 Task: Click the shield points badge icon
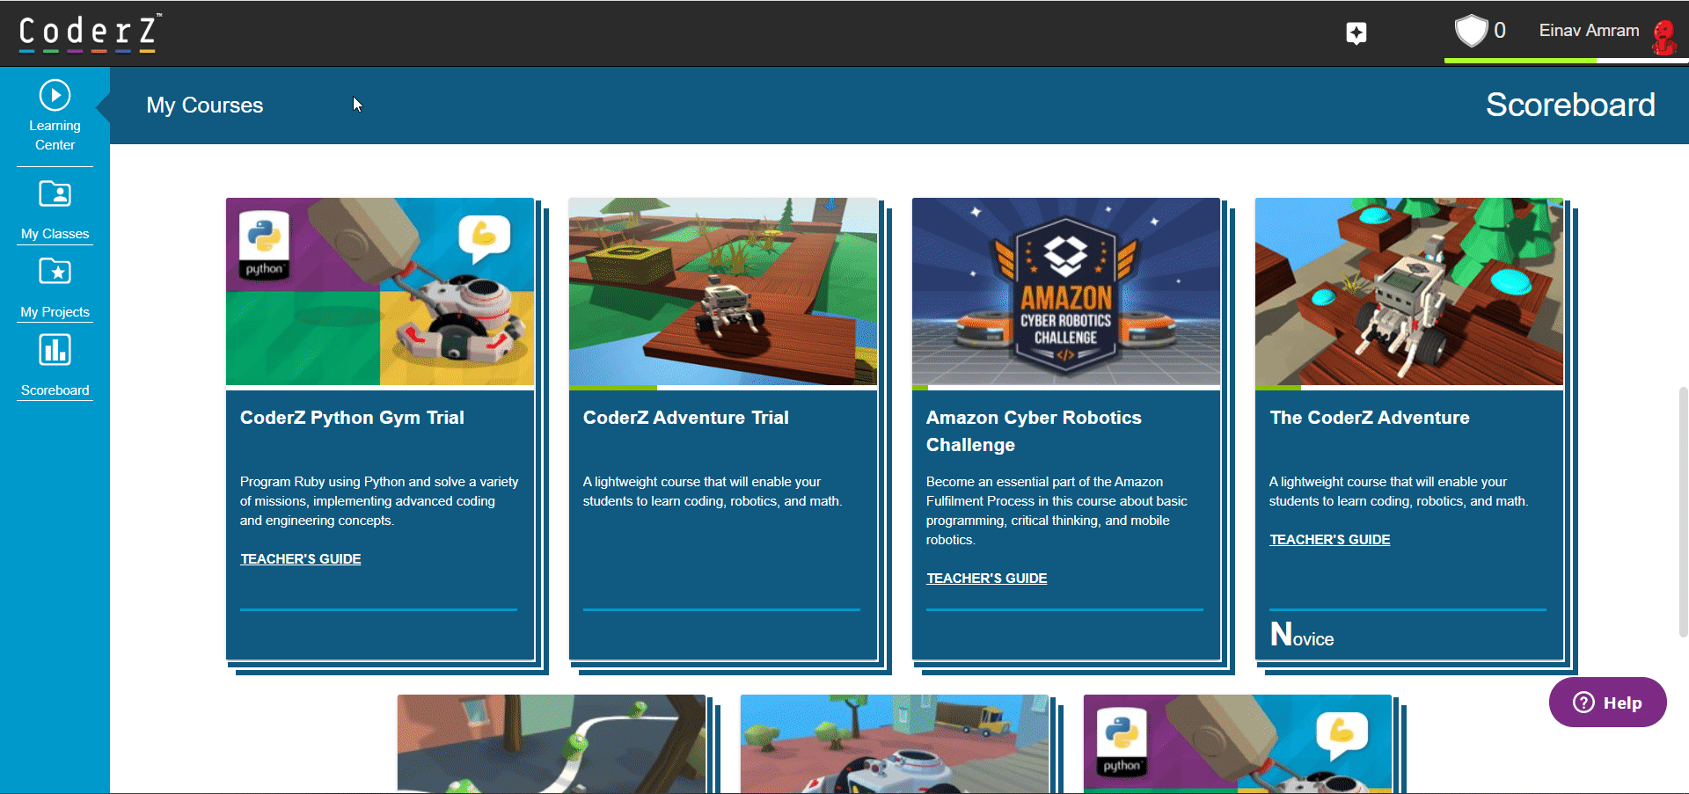1470,31
